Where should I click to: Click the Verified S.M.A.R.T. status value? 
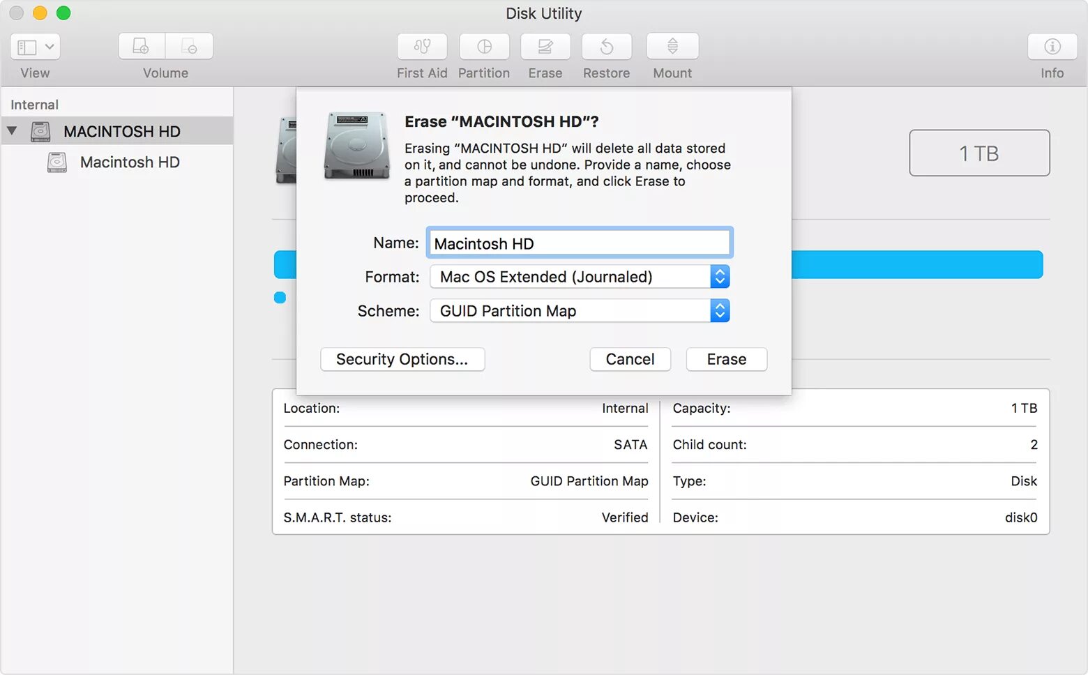(x=625, y=517)
